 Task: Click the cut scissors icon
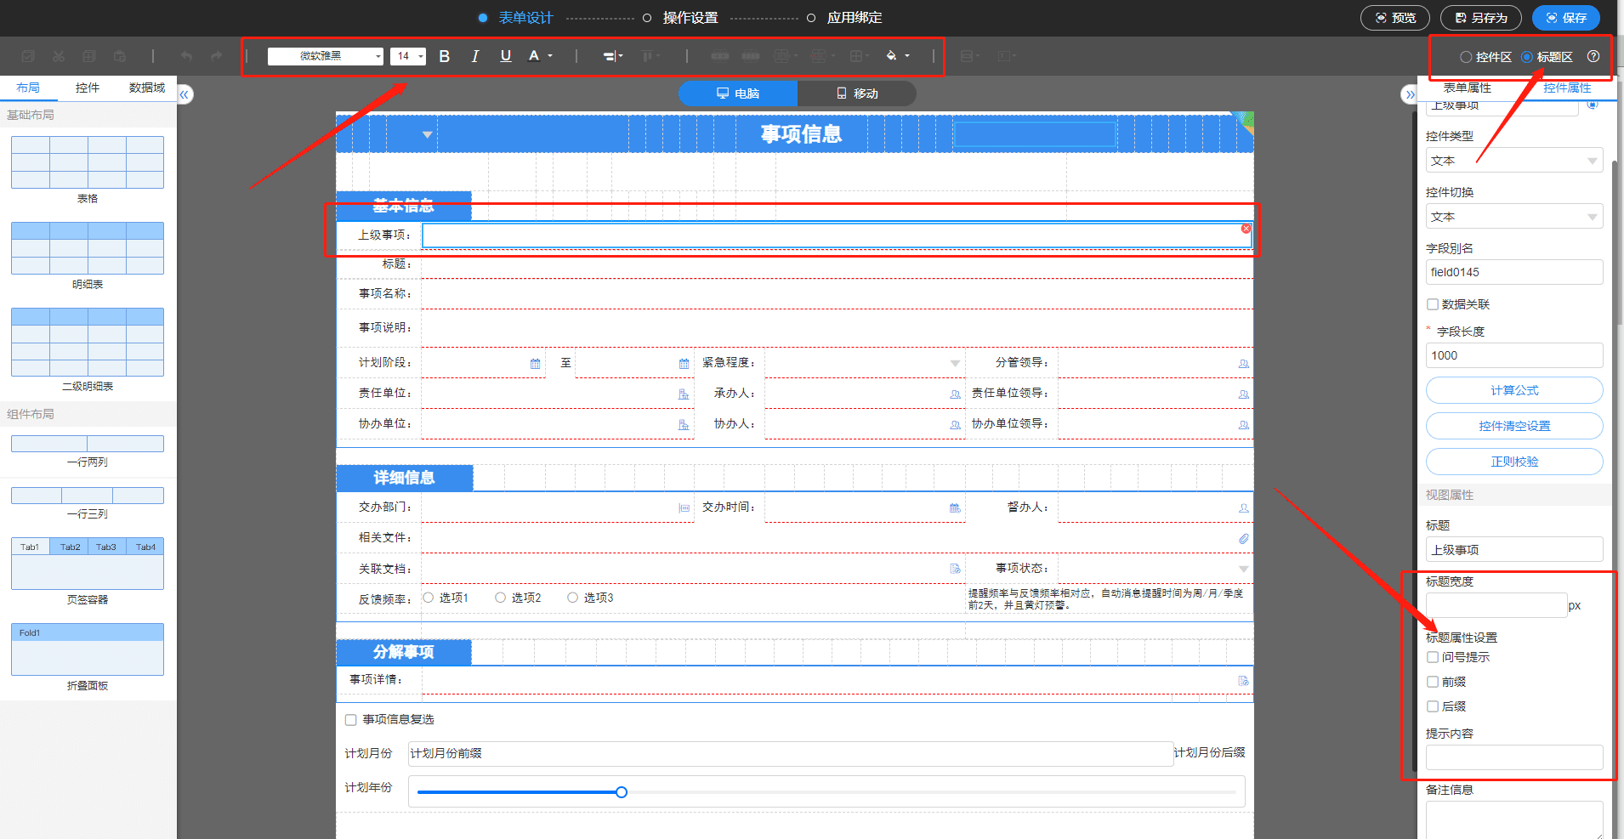click(59, 56)
